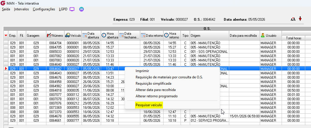Click the Data fechamento calendar icon
Screen dimensions: 311x128
pyautogui.click(x=122, y=35)
